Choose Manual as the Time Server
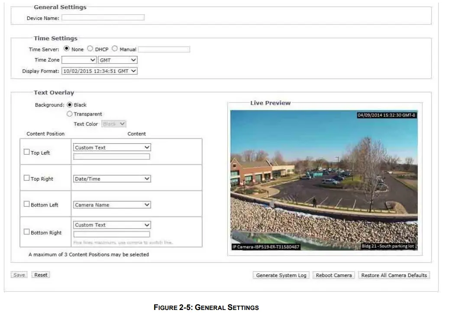The width and height of the screenshot is (449, 313). 114,49
